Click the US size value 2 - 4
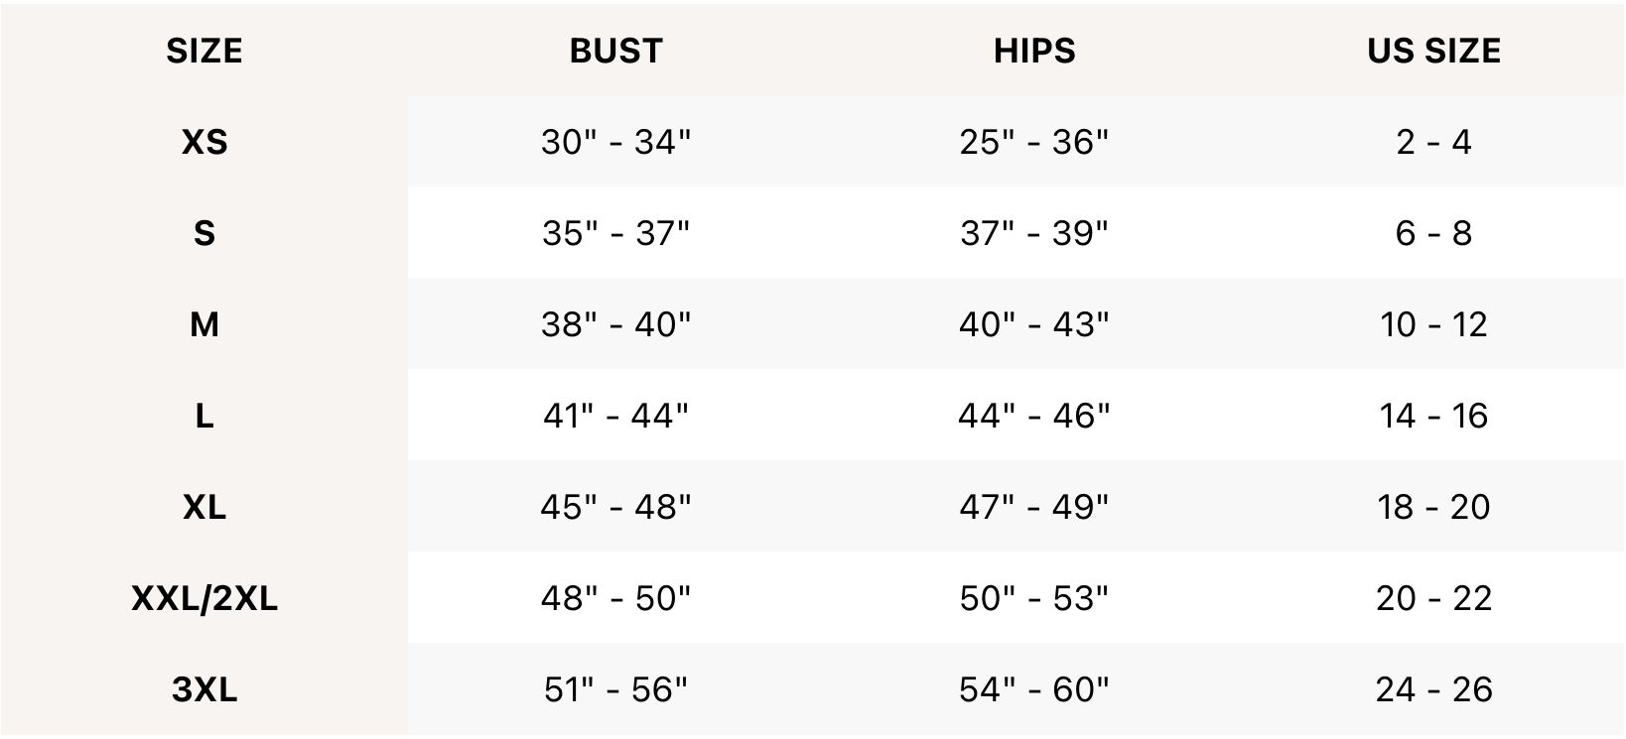Viewport: 1626px width, 739px height. 1433,142
